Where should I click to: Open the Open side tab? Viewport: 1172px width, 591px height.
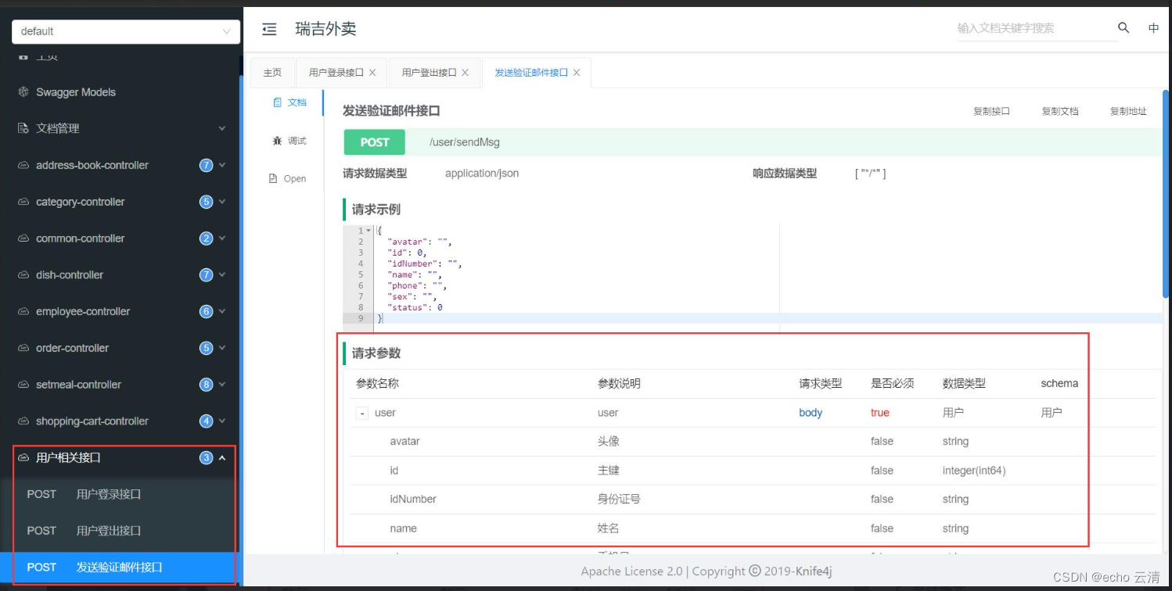click(x=288, y=179)
